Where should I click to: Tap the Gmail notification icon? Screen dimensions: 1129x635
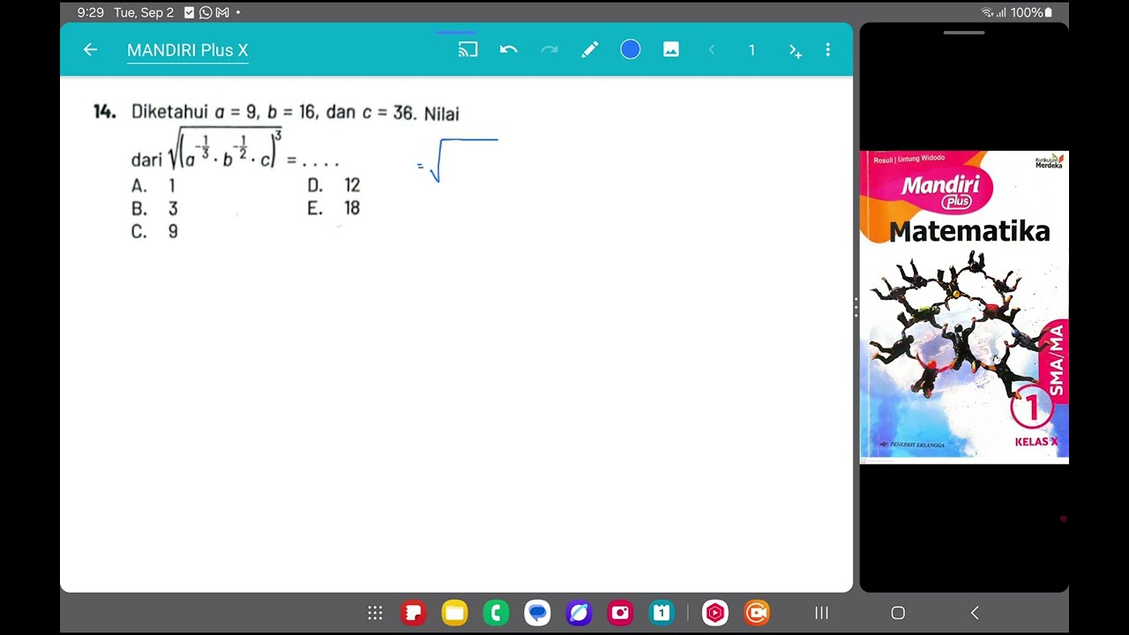(x=222, y=12)
